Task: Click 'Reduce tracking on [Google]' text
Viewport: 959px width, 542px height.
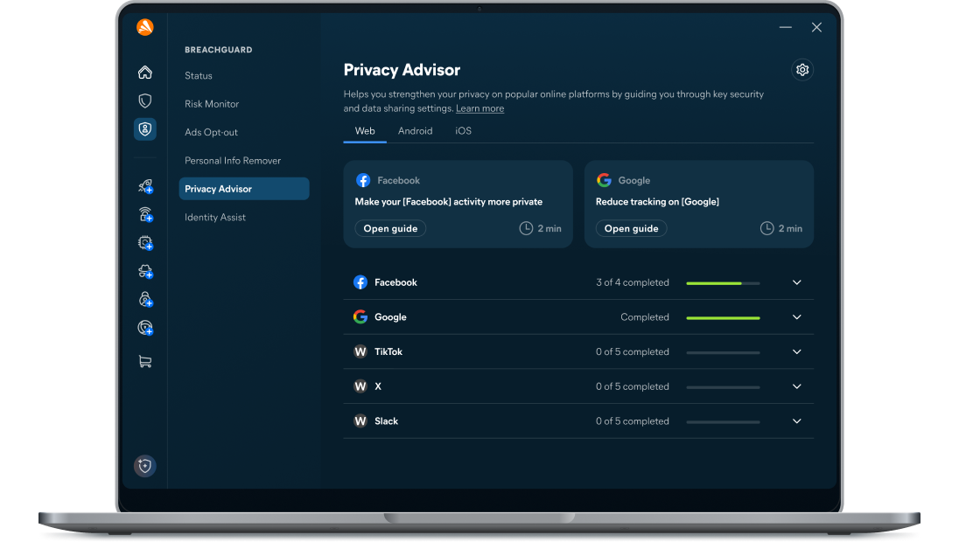Action: [x=657, y=202]
